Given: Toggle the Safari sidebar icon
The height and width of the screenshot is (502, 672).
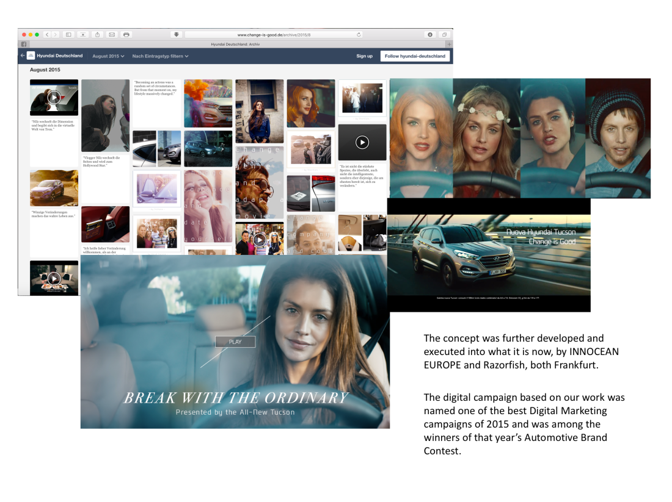Looking at the screenshot, I should [x=68, y=35].
